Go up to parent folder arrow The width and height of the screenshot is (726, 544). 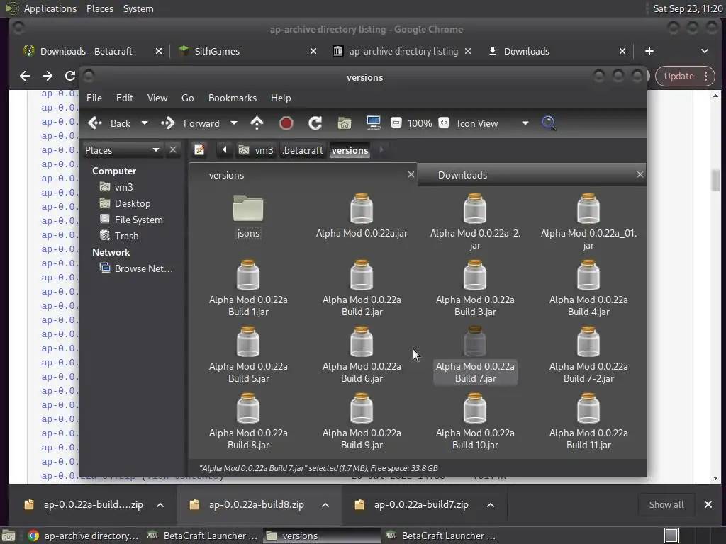tap(257, 123)
